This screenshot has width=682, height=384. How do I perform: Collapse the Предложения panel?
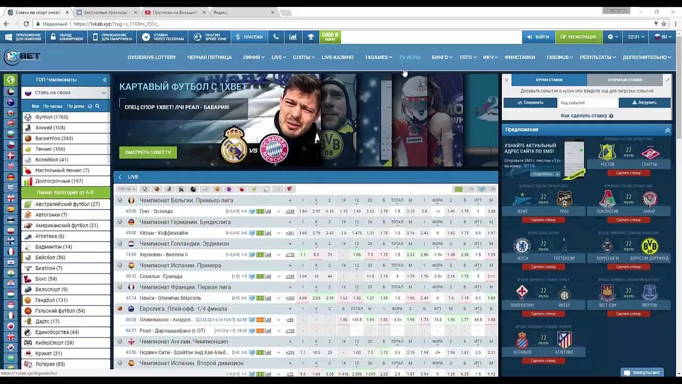pyautogui.click(x=667, y=130)
